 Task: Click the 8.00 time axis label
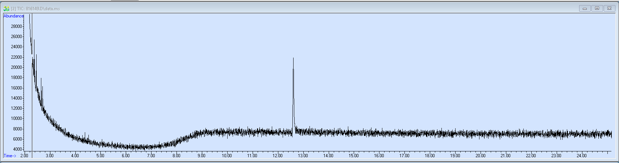click(x=176, y=156)
